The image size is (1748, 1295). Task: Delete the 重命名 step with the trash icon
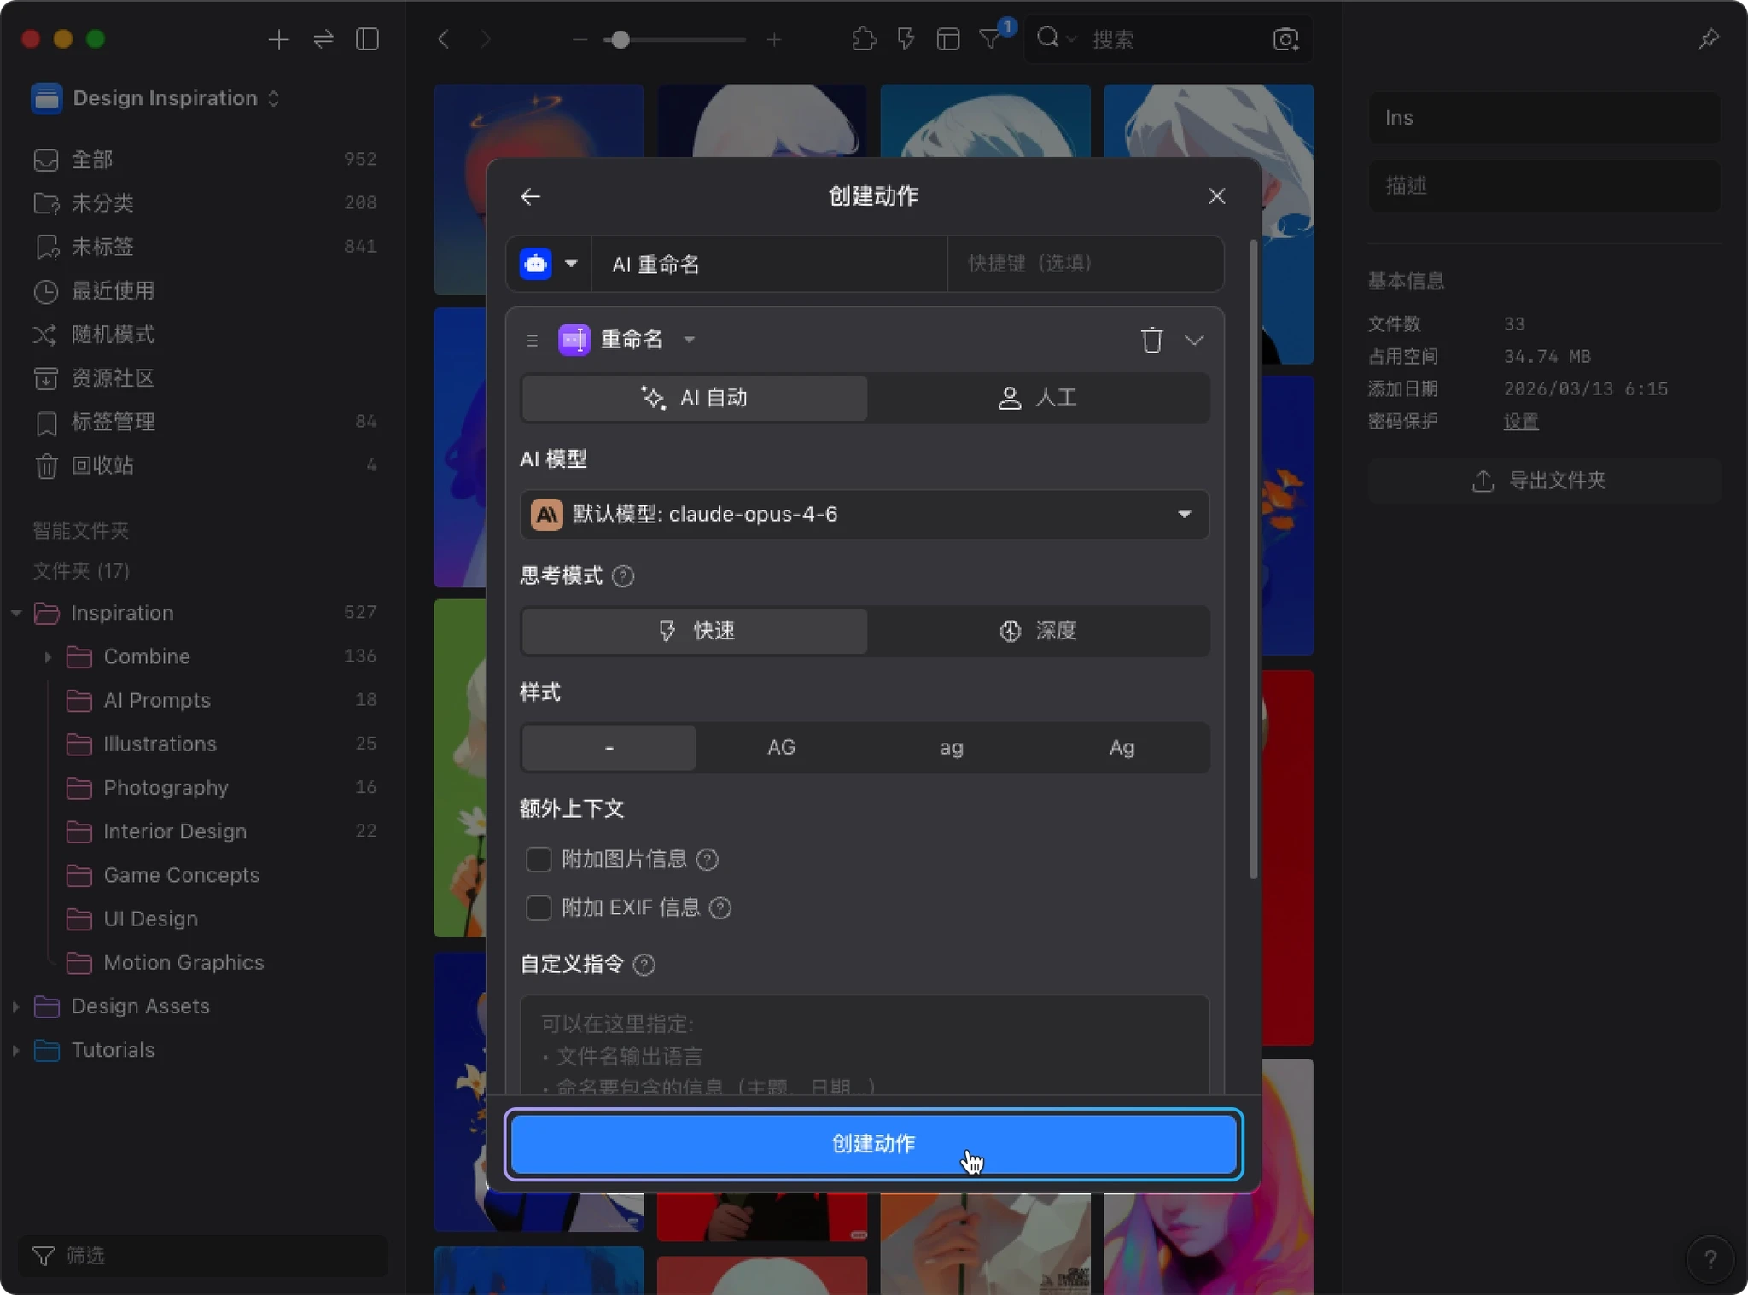[x=1151, y=340]
